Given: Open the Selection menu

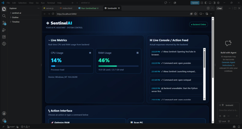Looking at the screenshot, I should tap(23, 3).
